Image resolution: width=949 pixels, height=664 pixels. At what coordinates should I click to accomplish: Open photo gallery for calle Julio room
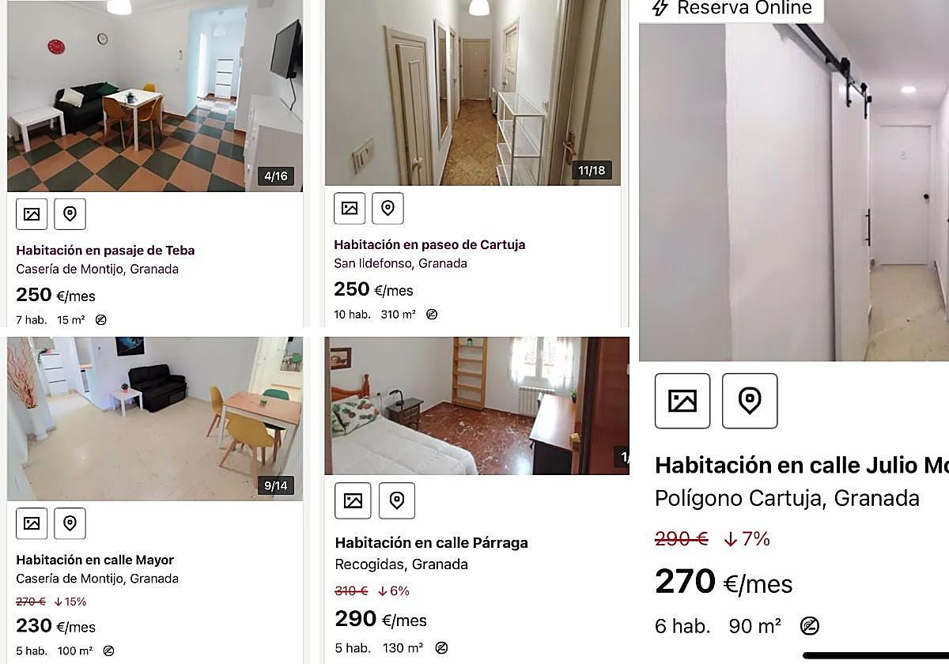(682, 401)
